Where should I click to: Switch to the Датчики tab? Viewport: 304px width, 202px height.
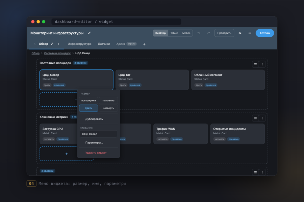click(x=104, y=44)
